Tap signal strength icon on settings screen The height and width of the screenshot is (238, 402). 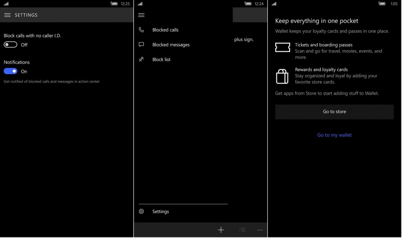click(x=6, y=4)
